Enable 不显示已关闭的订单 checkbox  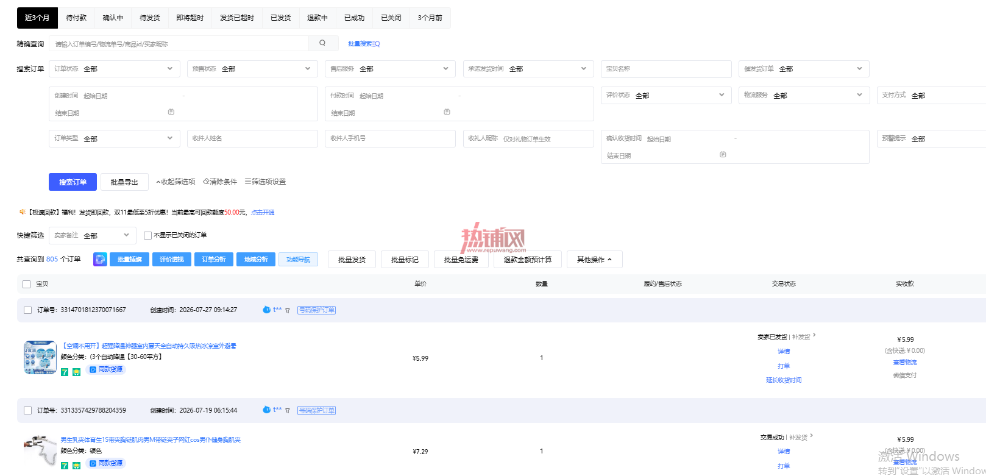pyautogui.click(x=147, y=235)
